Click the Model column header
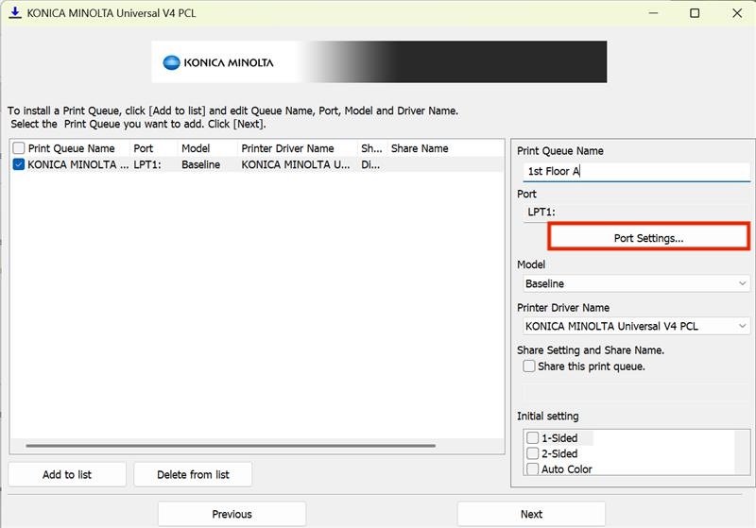 point(196,148)
